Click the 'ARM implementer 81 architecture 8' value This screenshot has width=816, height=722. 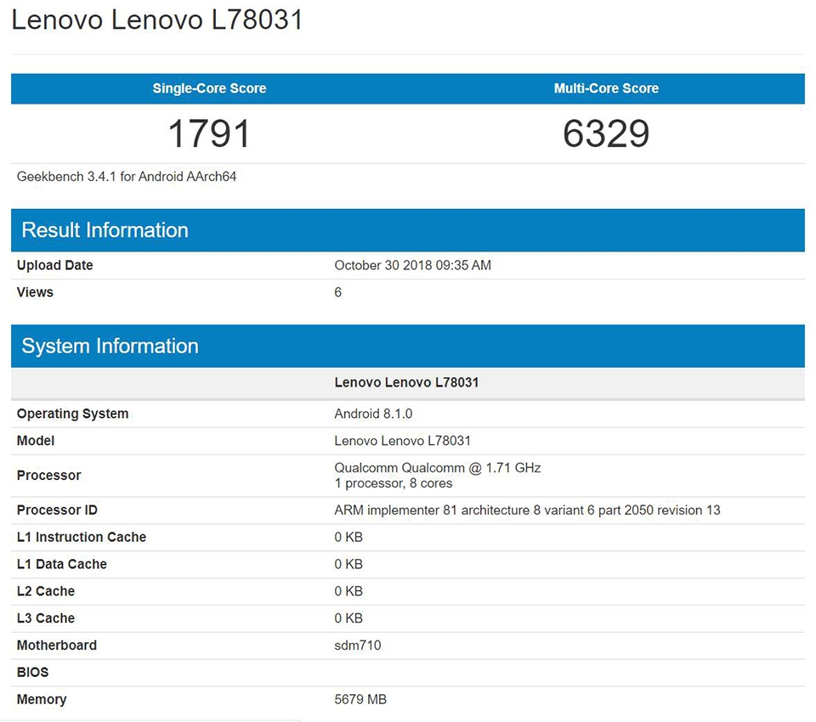[527, 510]
